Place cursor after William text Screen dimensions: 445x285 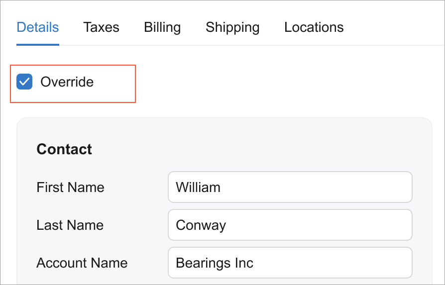[222, 188]
